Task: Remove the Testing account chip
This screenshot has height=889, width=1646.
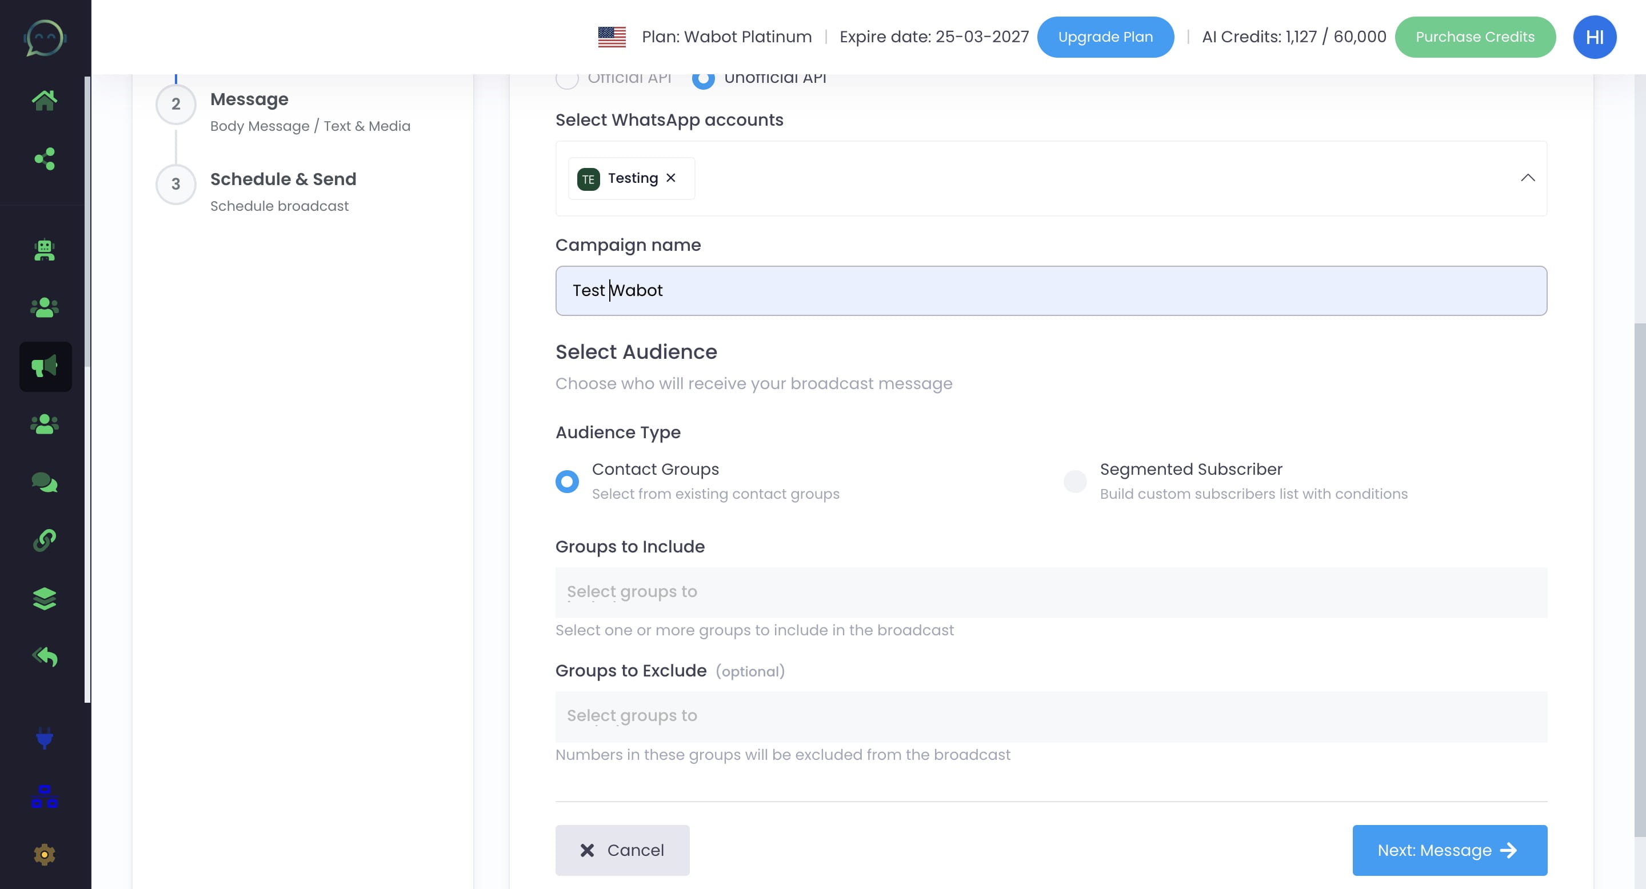Action: coord(672,178)
